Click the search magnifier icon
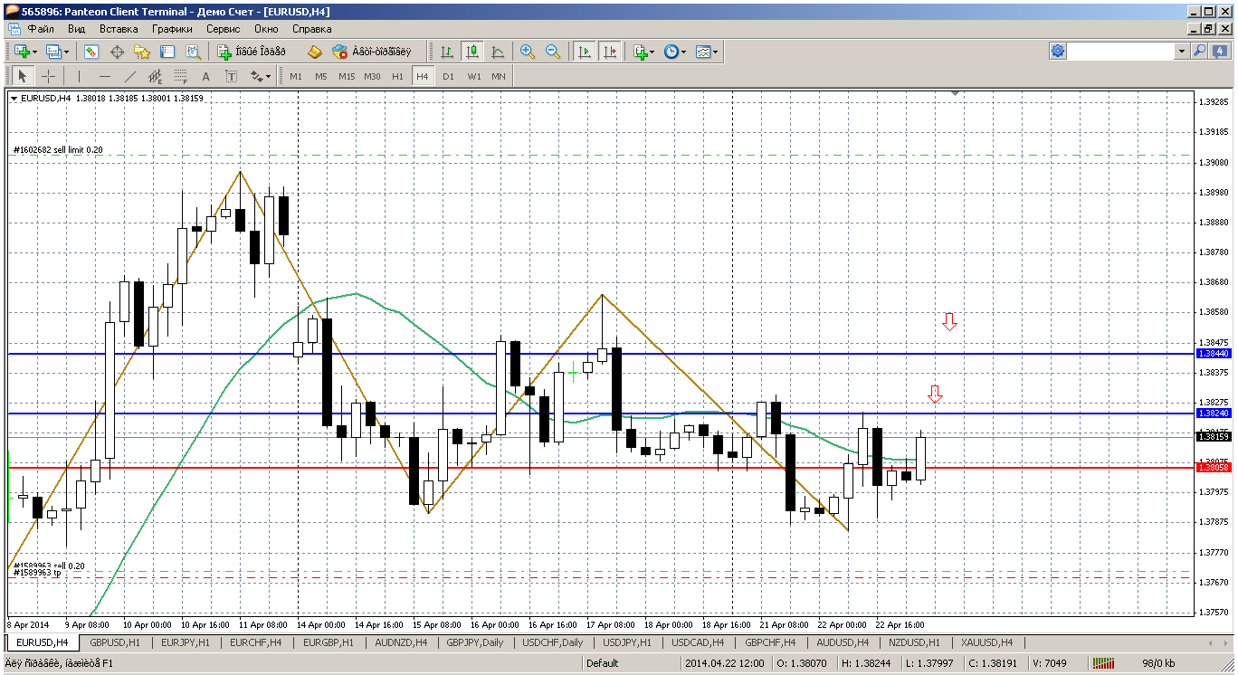Screen dimensions: 1238x675 (1200, 52)
